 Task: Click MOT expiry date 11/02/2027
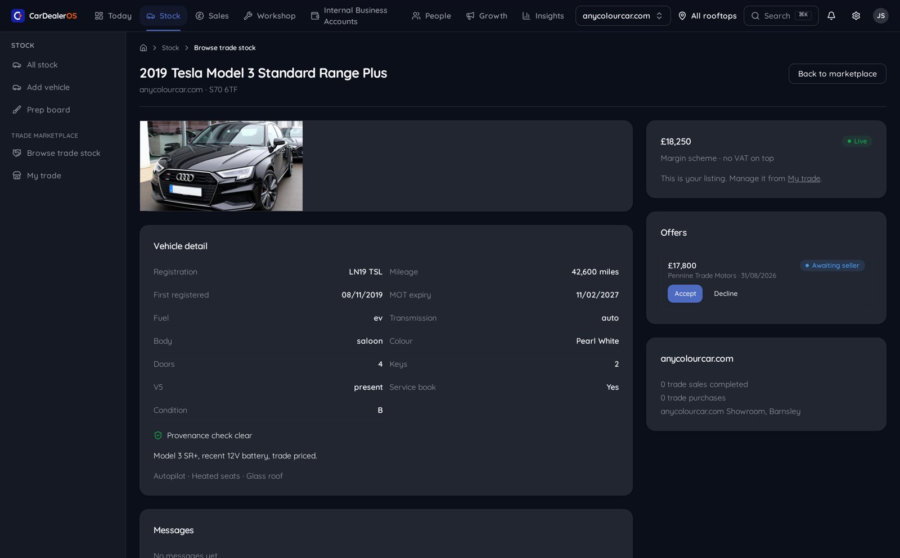point(597,295)
